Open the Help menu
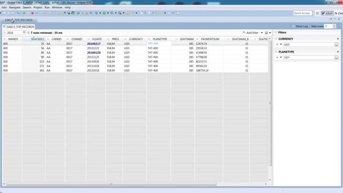 [x=68, y=8]
